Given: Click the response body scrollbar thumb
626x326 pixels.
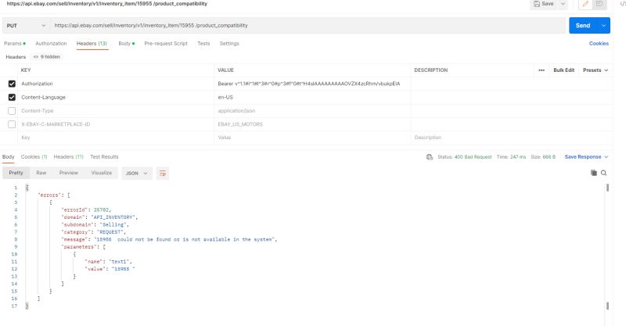Looking at the screenshot, I should [x=607, y=188].
